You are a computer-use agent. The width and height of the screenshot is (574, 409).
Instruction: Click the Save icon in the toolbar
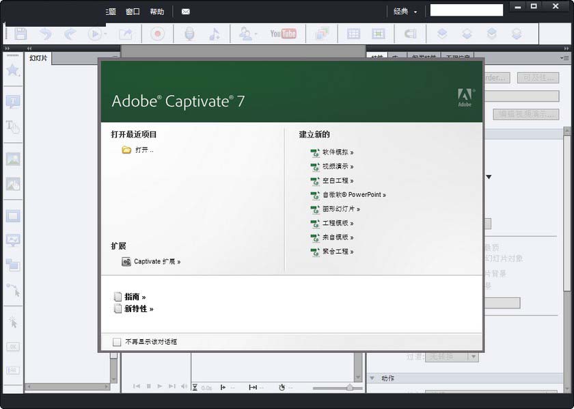coord(20,33)
